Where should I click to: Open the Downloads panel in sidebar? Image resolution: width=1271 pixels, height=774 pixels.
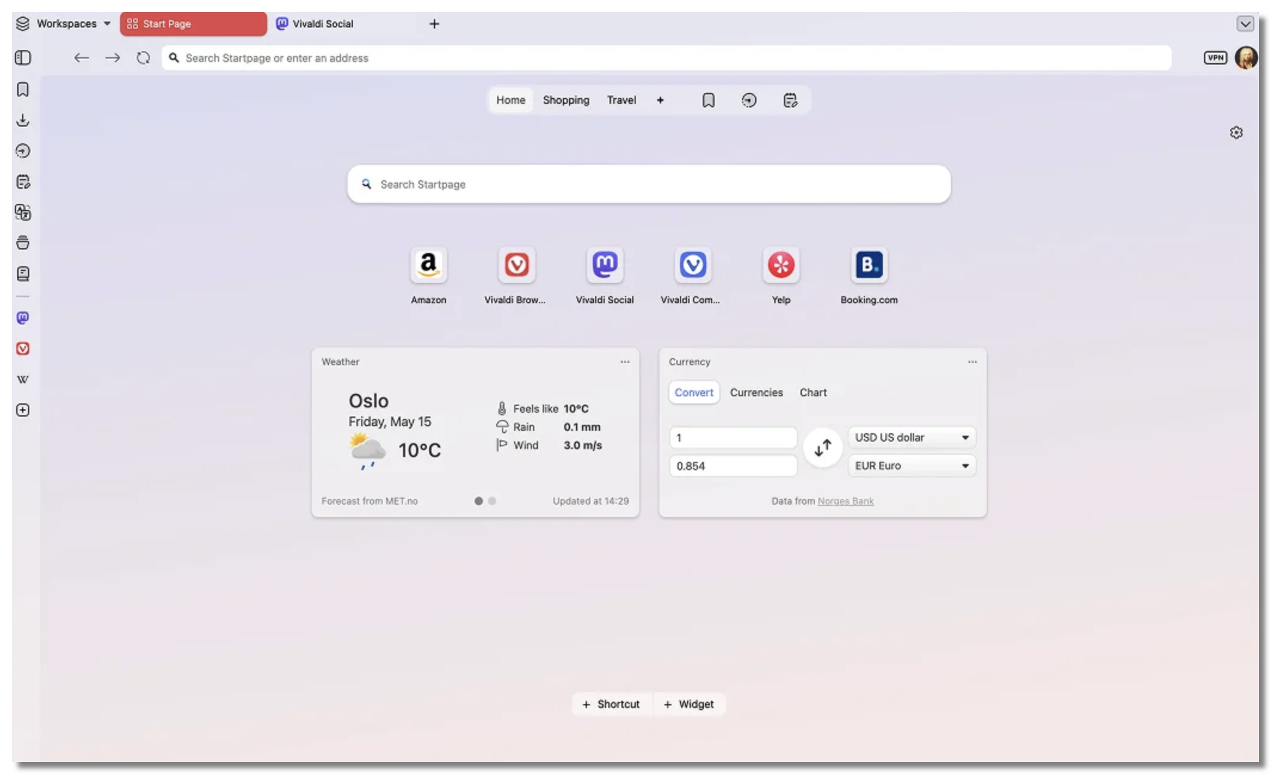(x=23, y=120)
